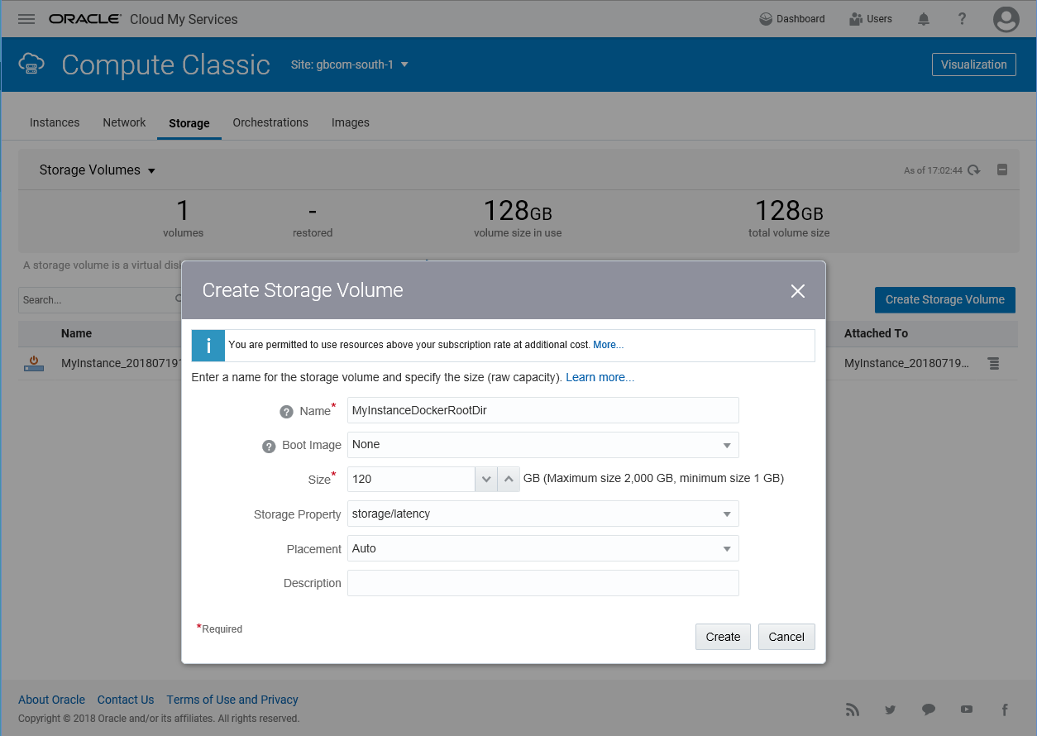Switch to the Network tab
Viewport: 1037px width, 736px height.
[124, 122]
